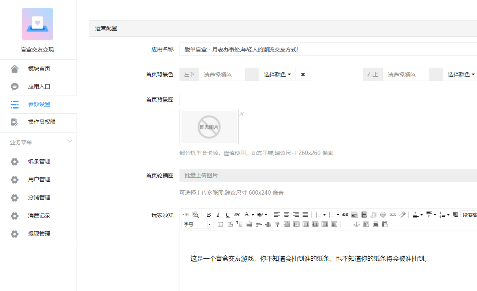The height and width of the screenshot is (291, 477).
Task: Open 分销管理 menu item
Action: tap(38, 197)
